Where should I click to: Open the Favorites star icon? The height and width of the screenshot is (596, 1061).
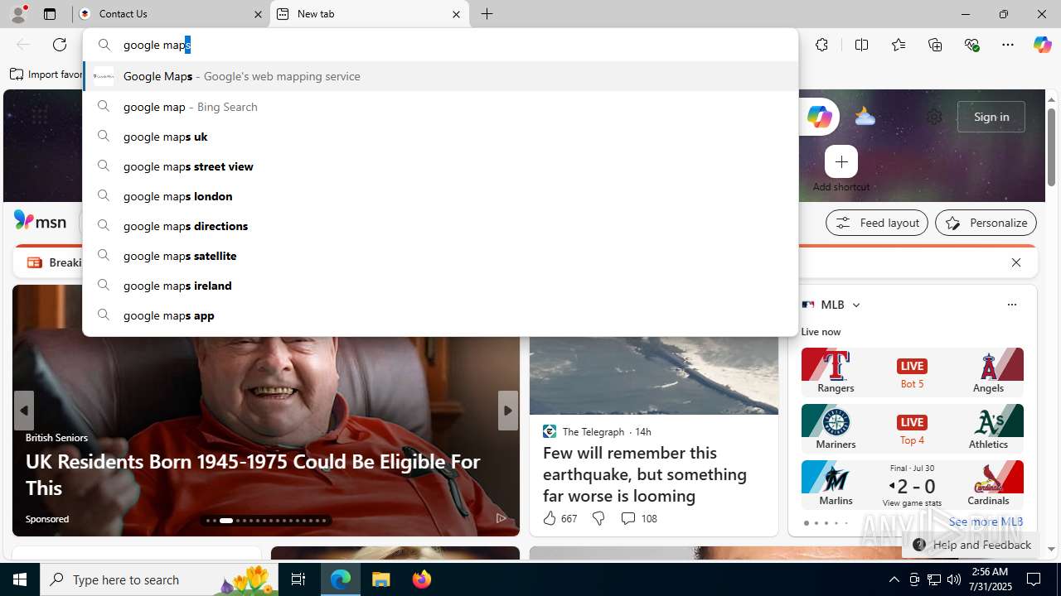point(899,45)
